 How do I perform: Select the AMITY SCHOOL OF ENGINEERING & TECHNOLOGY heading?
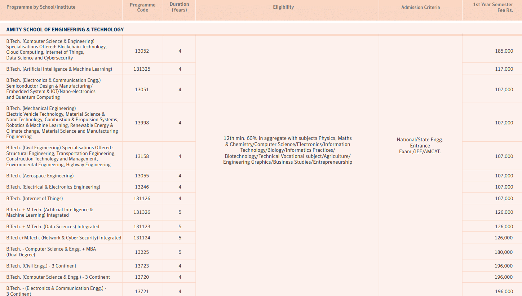(x=64, y=30)
